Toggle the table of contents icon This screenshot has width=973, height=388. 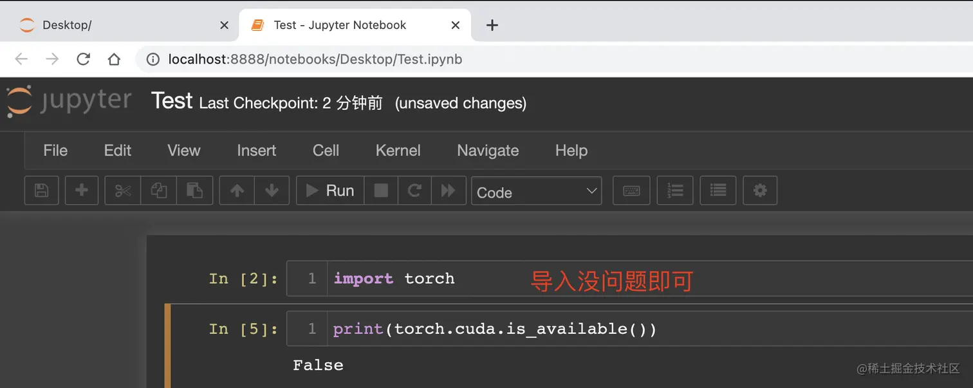pyautogui.click(x=718, y=190)
